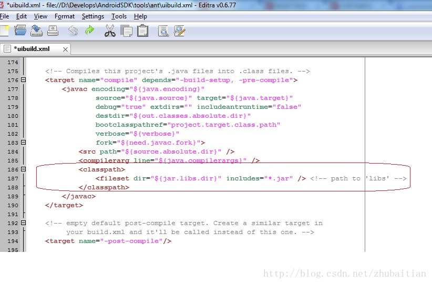Image resolution: width=432 pixels, height=284 pixels.
Task: Click the '${java.encoding}' value
Action: coord(167,89)
